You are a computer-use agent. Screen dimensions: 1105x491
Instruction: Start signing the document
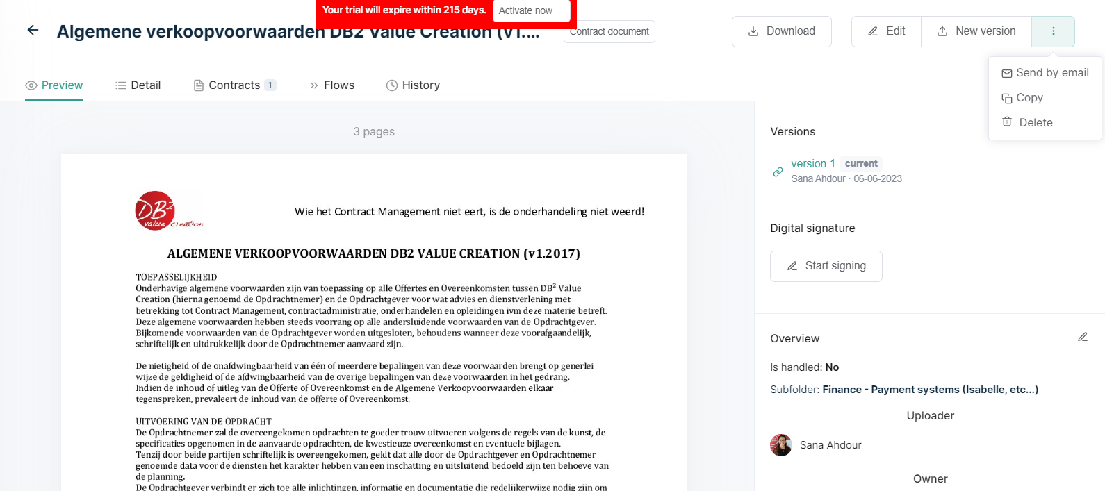pyautogui.click(x=826, y=266)
